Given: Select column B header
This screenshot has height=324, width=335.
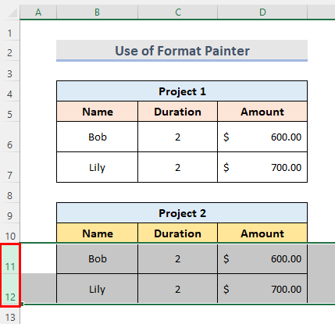Looking at the screenshot, I should (97, 12).
